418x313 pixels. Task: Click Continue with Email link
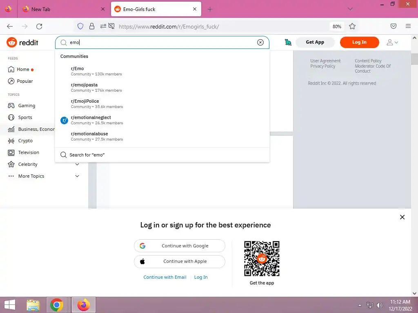pos(165,277)
